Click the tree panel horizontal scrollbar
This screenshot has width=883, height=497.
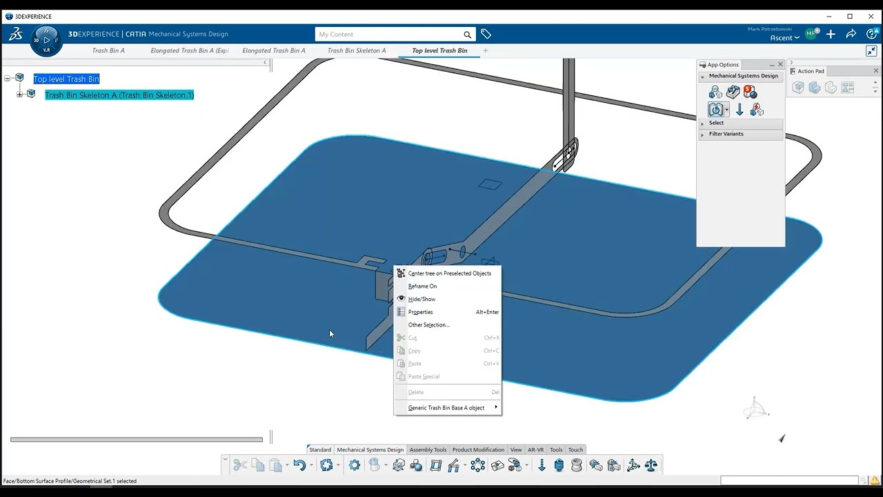coord(137,439)
